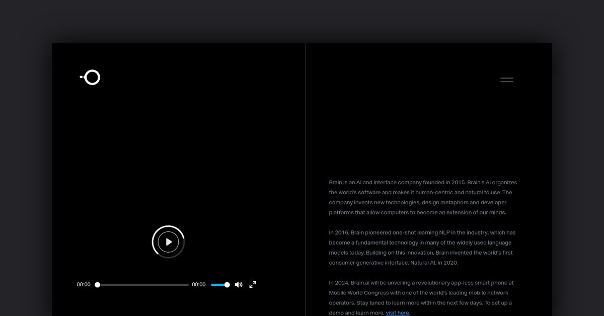Open the hamburger menu
Screen dimensions: 604x316
(506, 80)
